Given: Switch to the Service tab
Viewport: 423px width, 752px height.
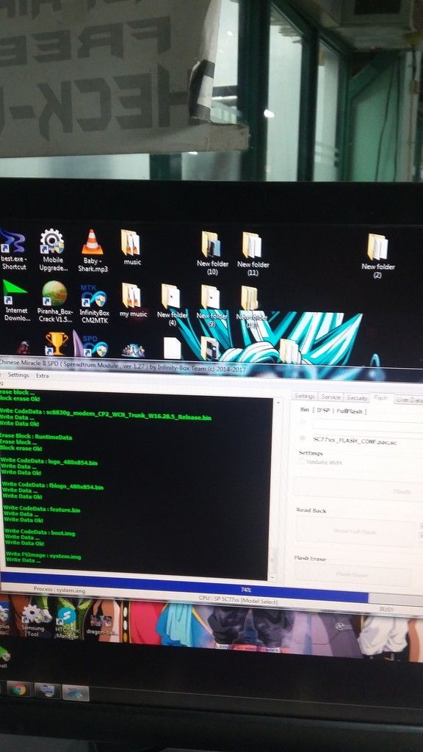Looking at the screenshot, I should coord(331,397).
